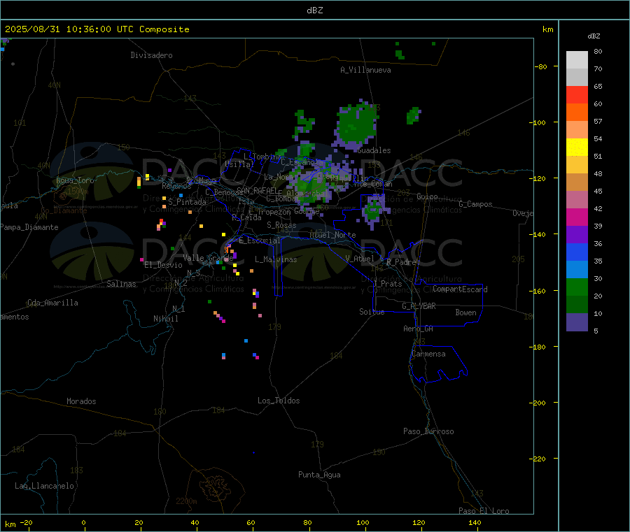This screenshot has height=532, width=630.
Task: Click the S_Pintada label
Action: (x=187, y=202)
